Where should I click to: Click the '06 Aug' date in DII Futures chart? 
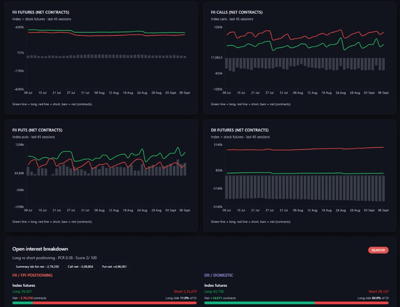(x=298, y=210)
